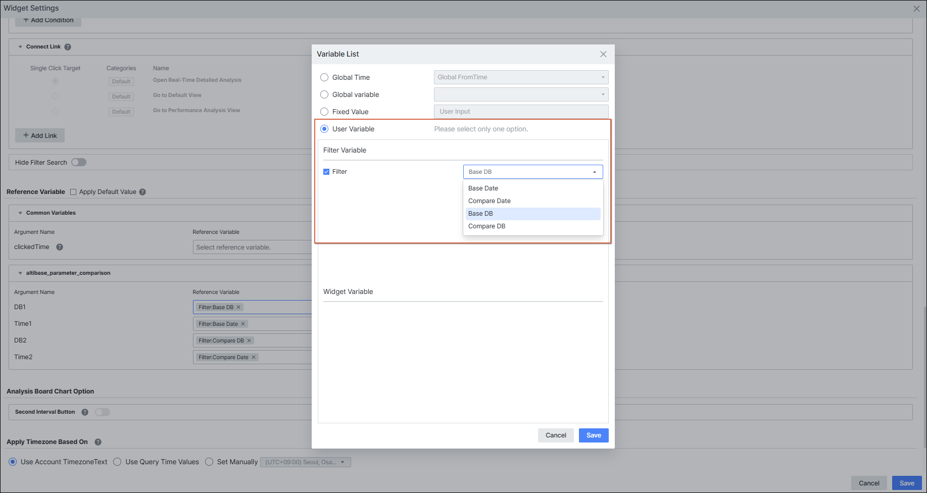This screenshot has width=927, height=493.
Task: Save the Variable List selection
Action: click(594, 435)
